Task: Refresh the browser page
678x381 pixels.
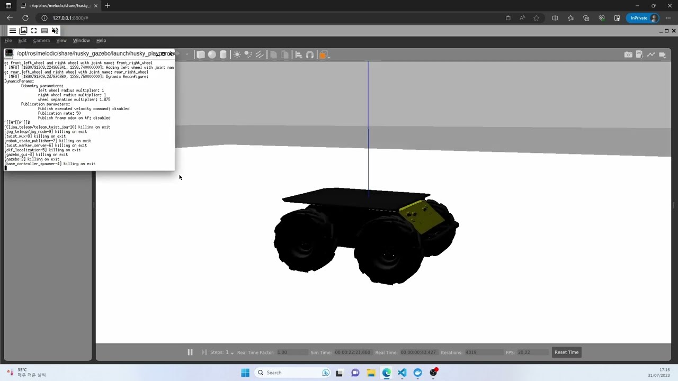Action: click(x=25, y=18)
